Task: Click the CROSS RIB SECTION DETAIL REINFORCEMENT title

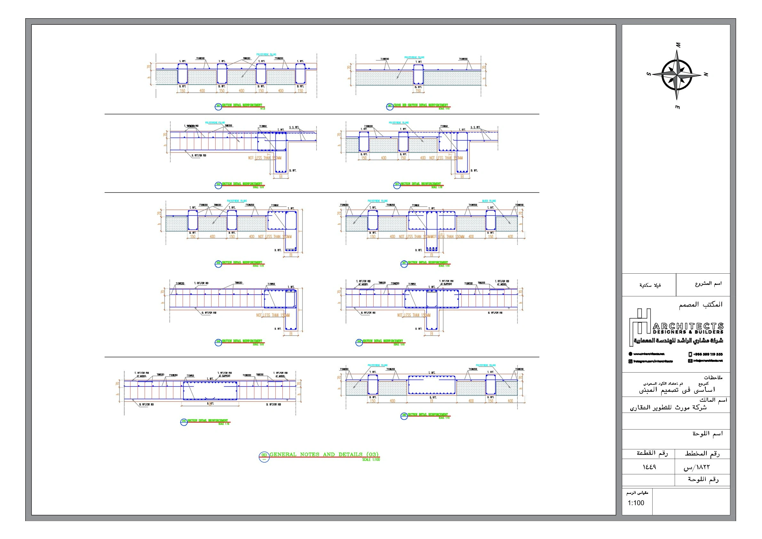Action: [420, 105]
